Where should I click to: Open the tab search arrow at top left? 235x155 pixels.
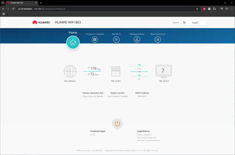pyautogui.click(x=3, y=3)
